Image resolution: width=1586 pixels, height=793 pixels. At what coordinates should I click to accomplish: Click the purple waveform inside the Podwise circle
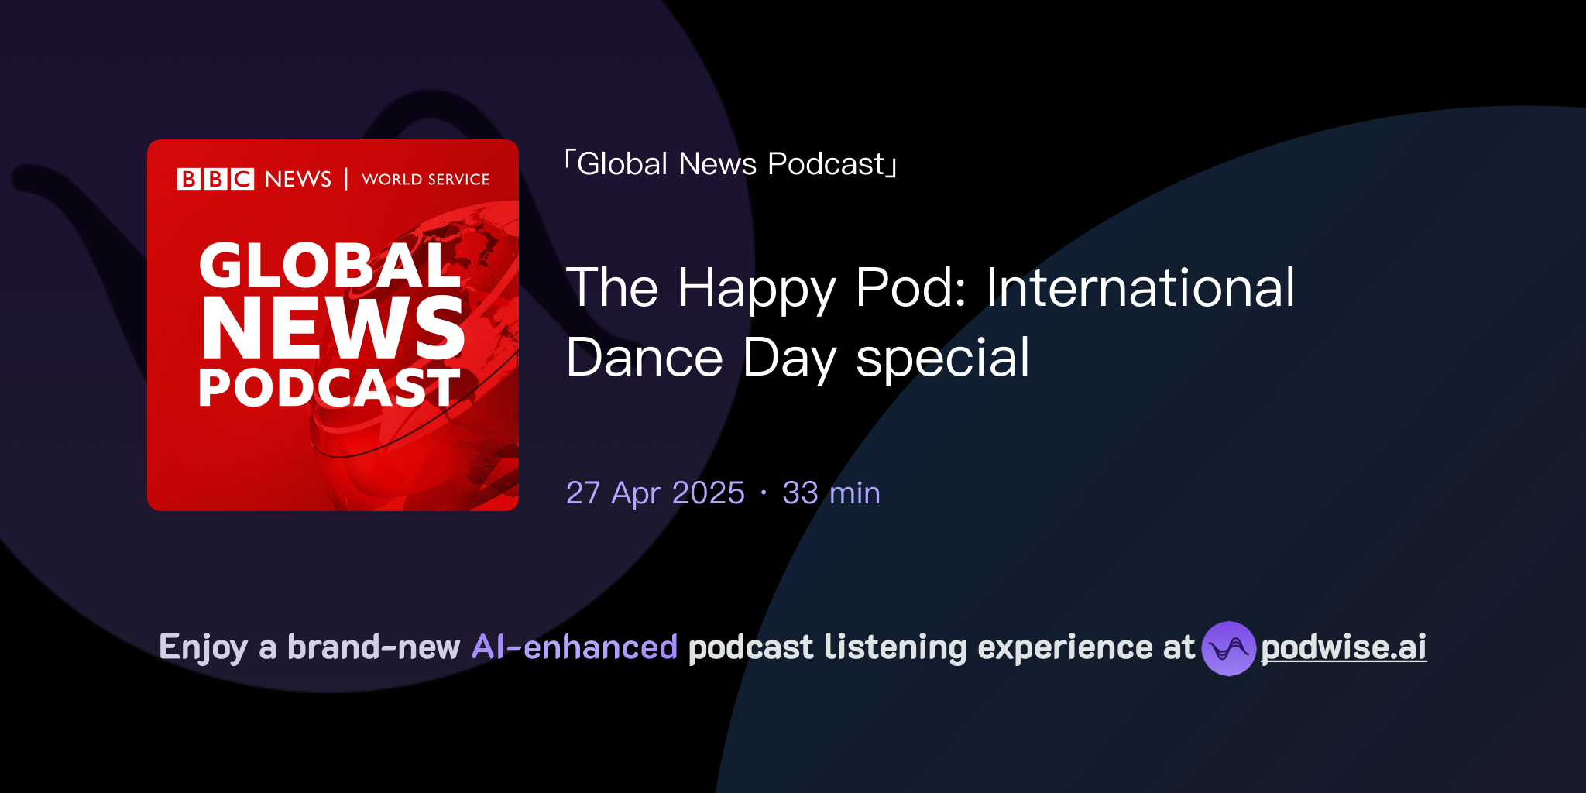pos(1230,649)
